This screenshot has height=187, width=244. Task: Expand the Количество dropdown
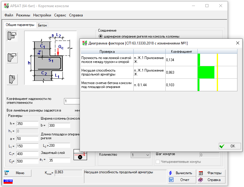click(x=147, y=155)
